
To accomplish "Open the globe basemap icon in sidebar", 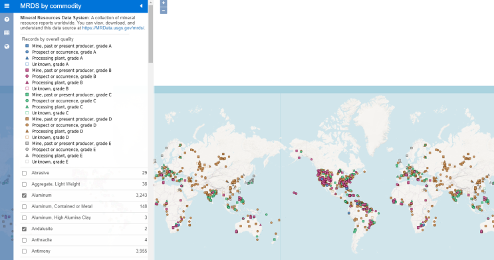I will coord(7,47).
